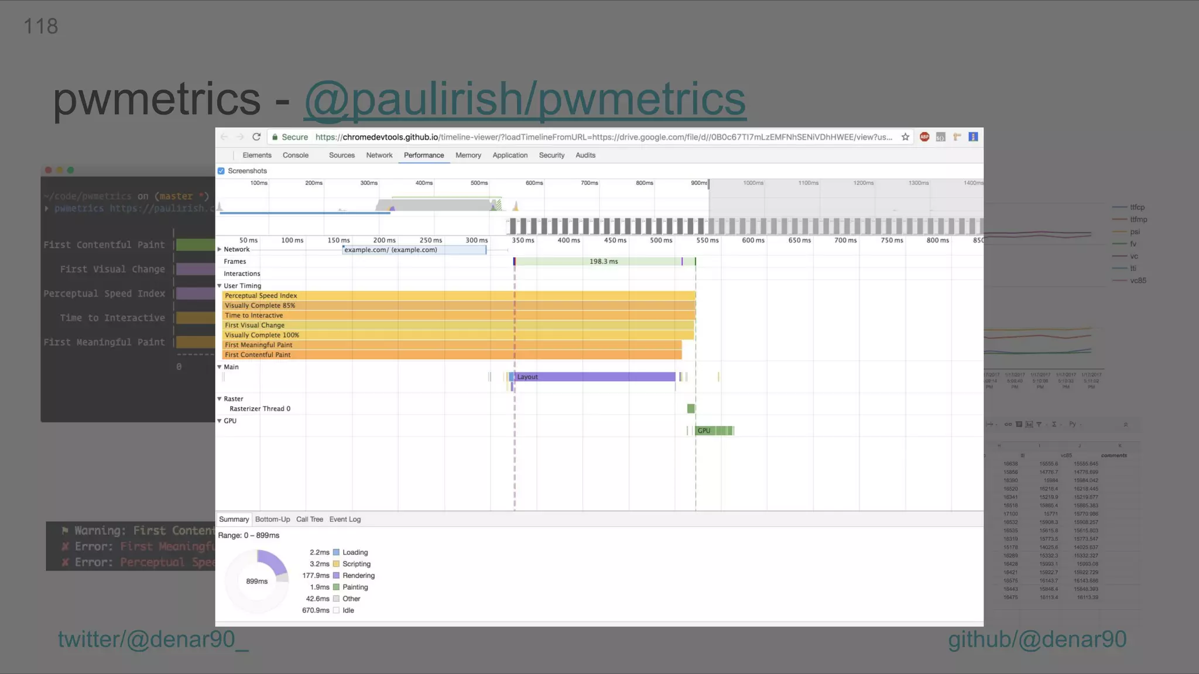The height and width of the screenshot is (674, 1199).
Task: Collapse the Raster section
Action: click(x=220, y=399)
